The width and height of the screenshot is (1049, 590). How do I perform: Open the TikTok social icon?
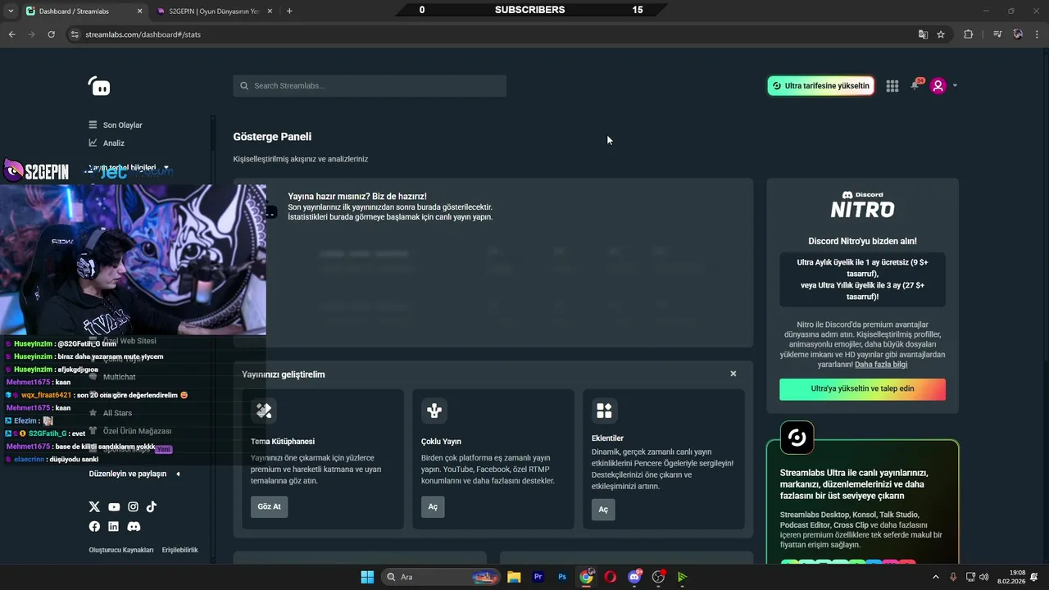[152, 507]
